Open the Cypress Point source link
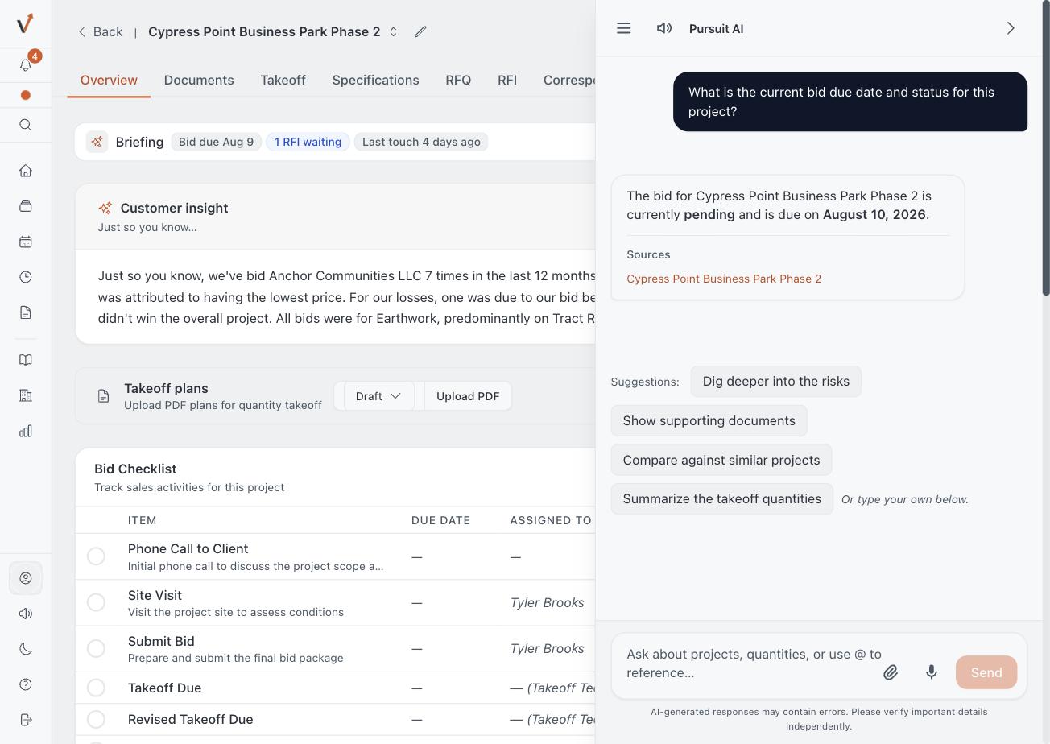The height and width of the screenshot is (744, 1050). pyautogui.click(x=724, y=279)
